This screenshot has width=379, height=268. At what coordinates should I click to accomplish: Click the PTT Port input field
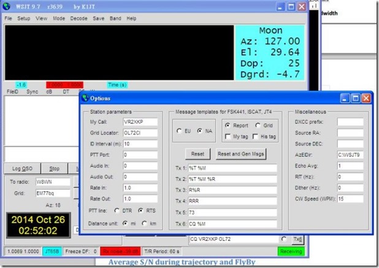click(x=140, y=155)
